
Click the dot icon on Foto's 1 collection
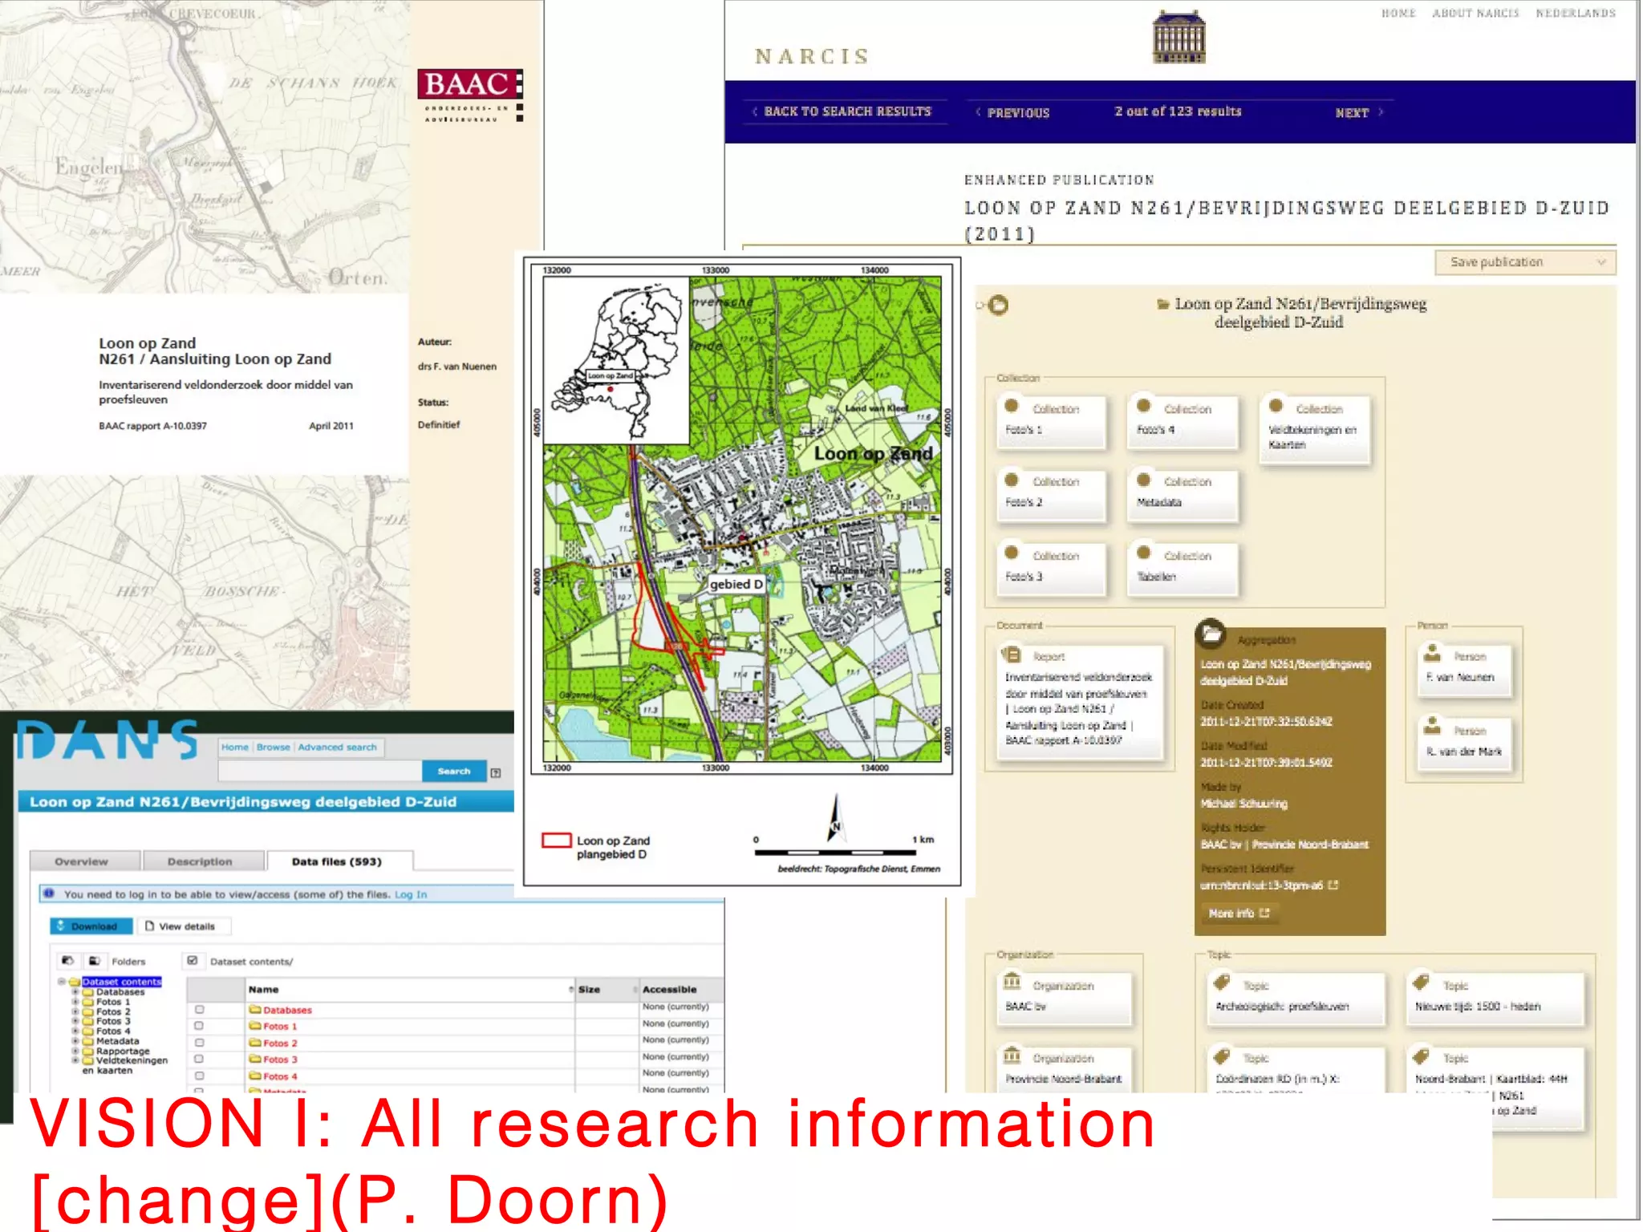coord(1012,406)
